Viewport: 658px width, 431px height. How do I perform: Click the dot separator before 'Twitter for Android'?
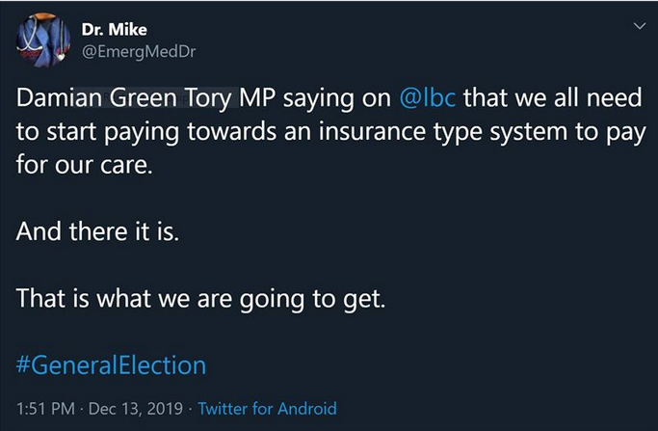191,408
